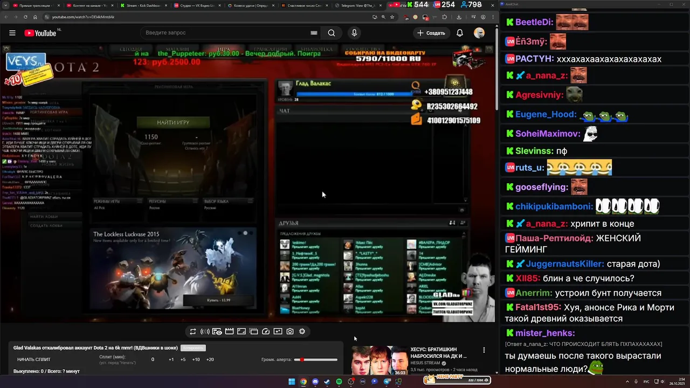Add +1 minute to split

(171, 359)
